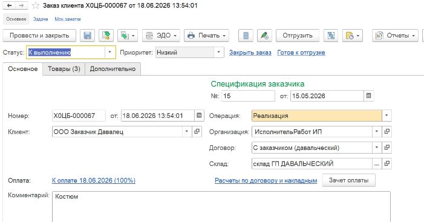Open Расчеты по договору и накладным link
Screen dimensions: 424x222
pyautogui.click(x=266, y=180)
